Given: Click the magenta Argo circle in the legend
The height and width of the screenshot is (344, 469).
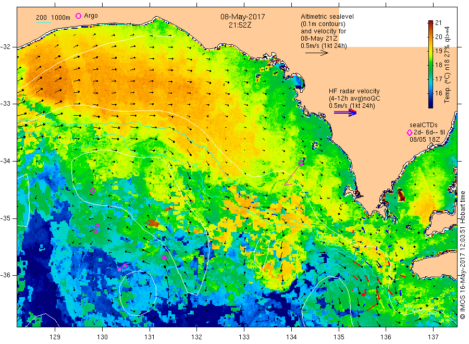Looking at the screenshot, I should coord(78,16).
